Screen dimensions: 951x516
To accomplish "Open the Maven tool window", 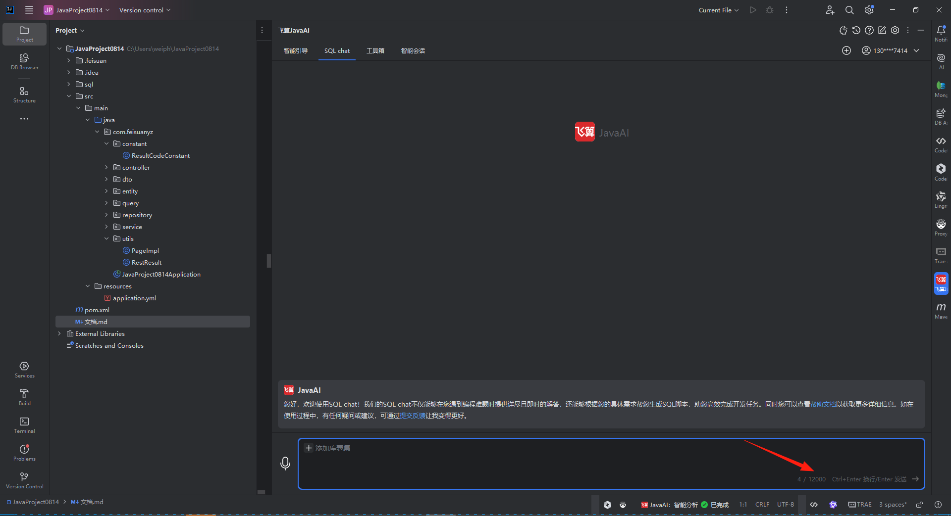I will (x=941, y=311).
